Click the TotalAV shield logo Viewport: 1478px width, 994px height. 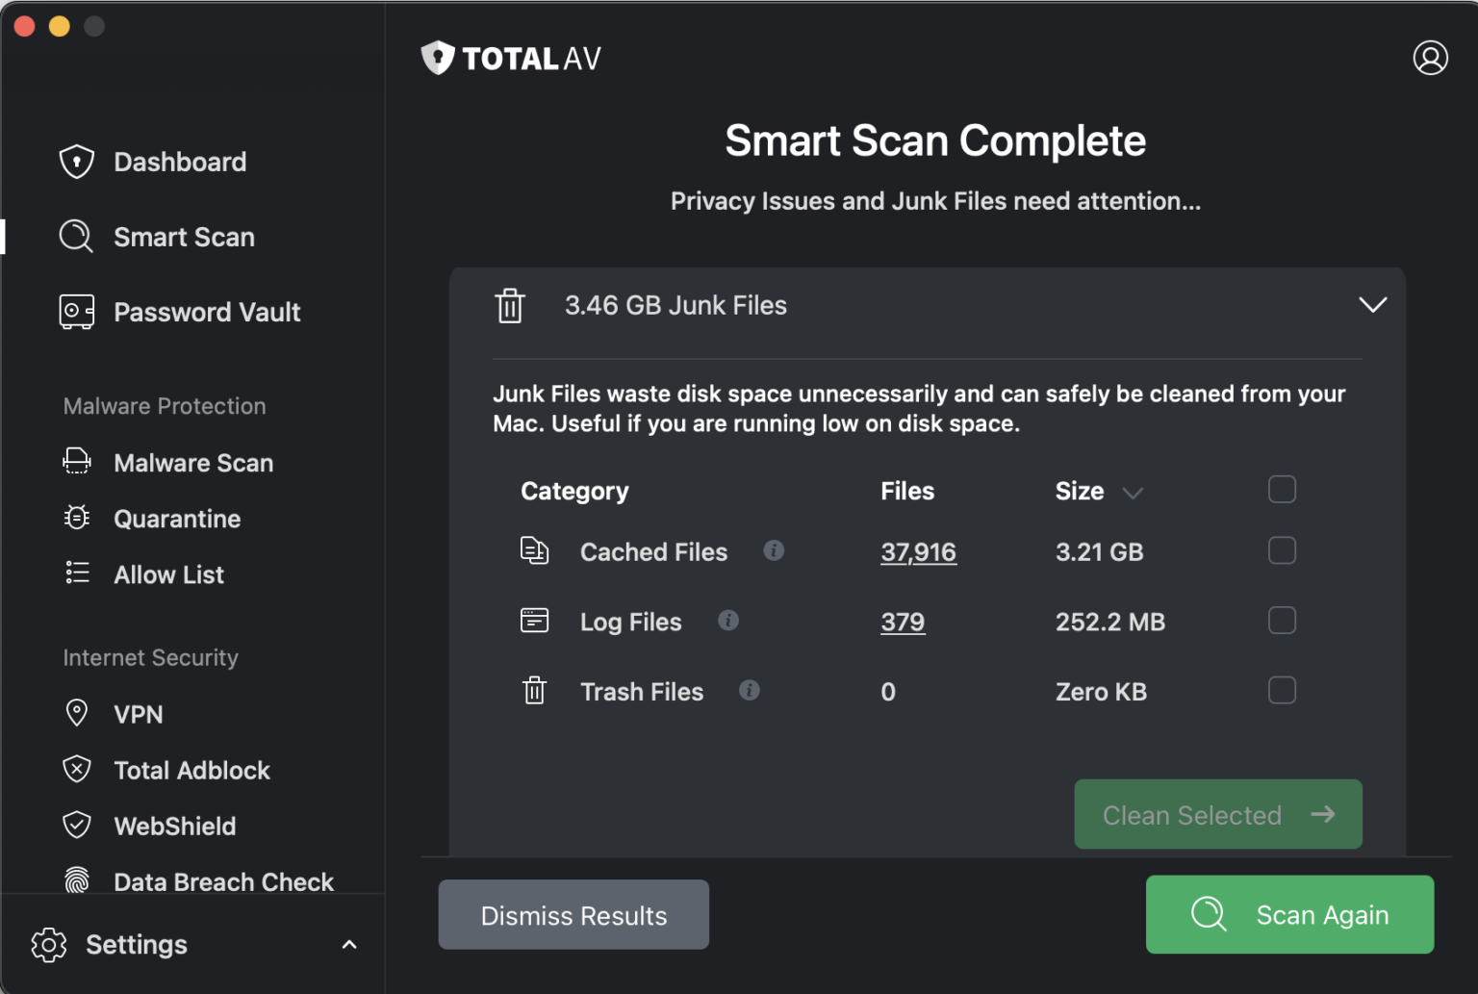pyautogui.click(x=438, y=58)
